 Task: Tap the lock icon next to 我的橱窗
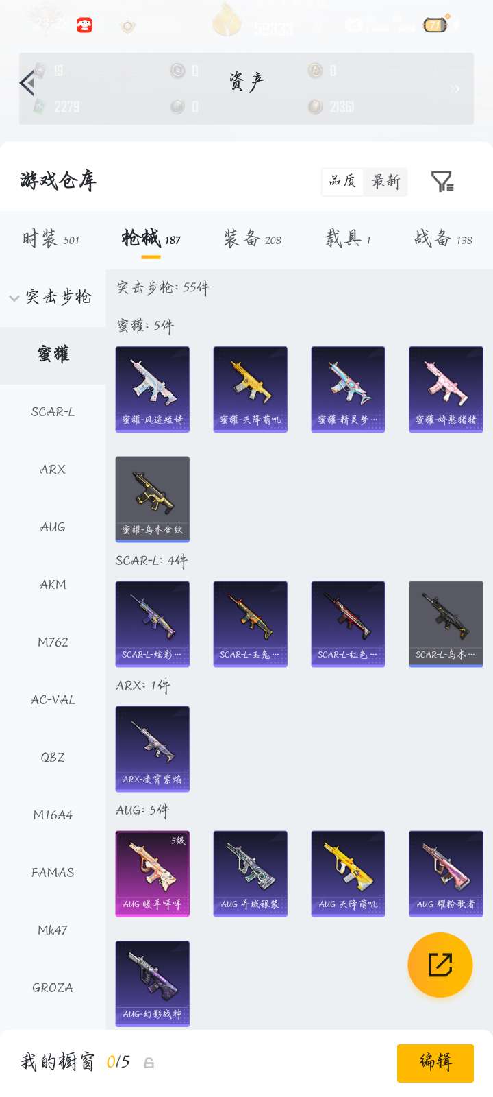(x=149, y=1063)
